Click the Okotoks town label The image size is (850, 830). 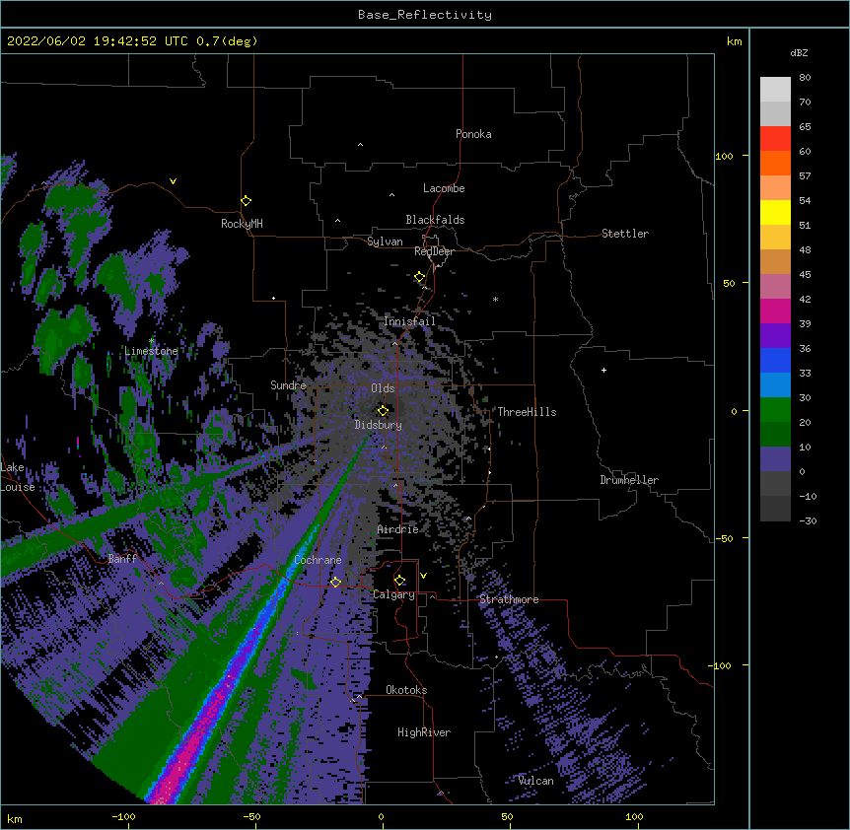[406, 690]
